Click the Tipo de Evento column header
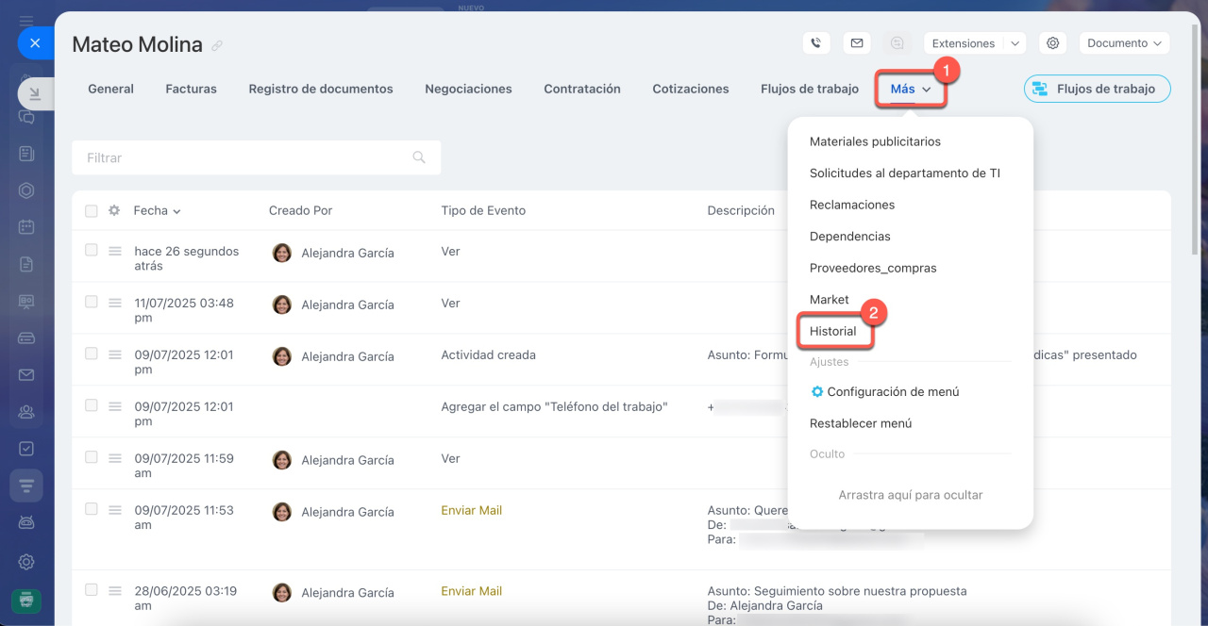This screenshot has width=1208, height=626. click(483, 210)
